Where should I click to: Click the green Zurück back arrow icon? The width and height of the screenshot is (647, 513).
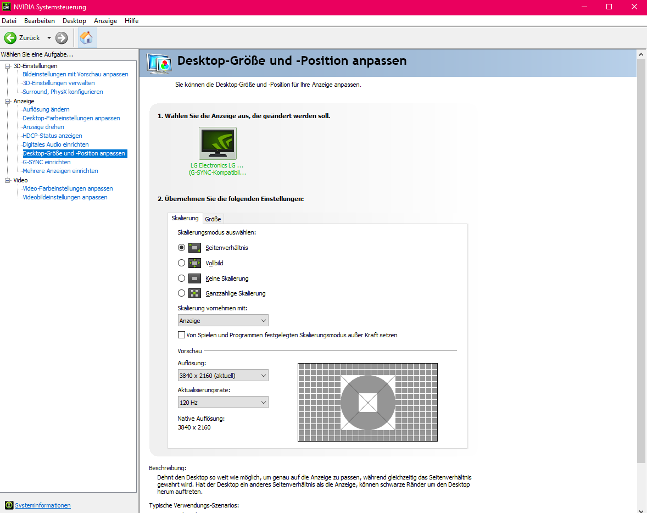[x=10, y=38]
